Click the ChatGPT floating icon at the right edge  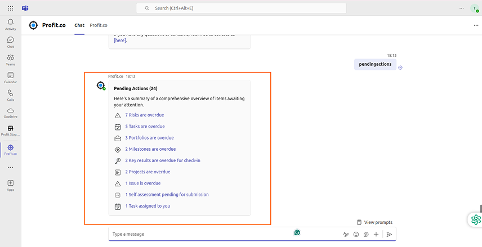tap(476, 219)
